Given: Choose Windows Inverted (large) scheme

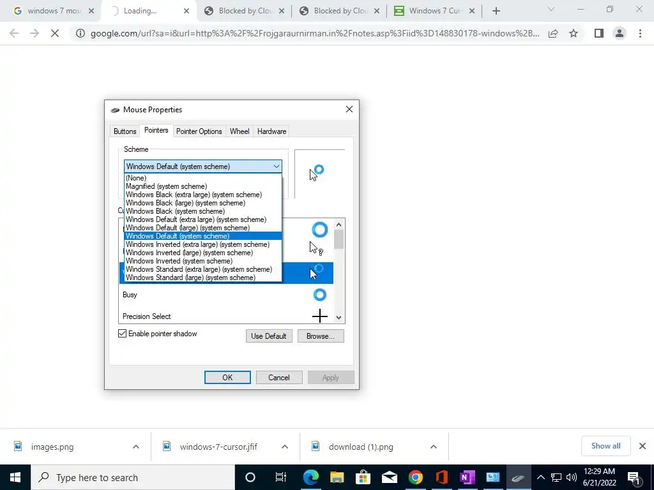Looking at the screenshot, I should [x=202, y=253].
